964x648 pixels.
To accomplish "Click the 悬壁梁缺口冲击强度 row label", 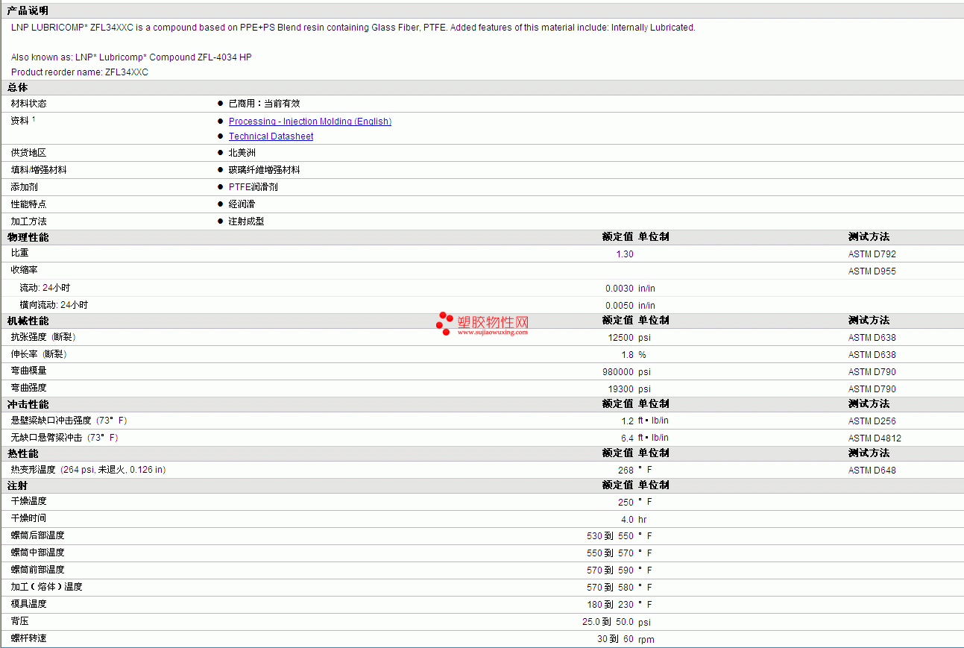I will pos(69,421).
